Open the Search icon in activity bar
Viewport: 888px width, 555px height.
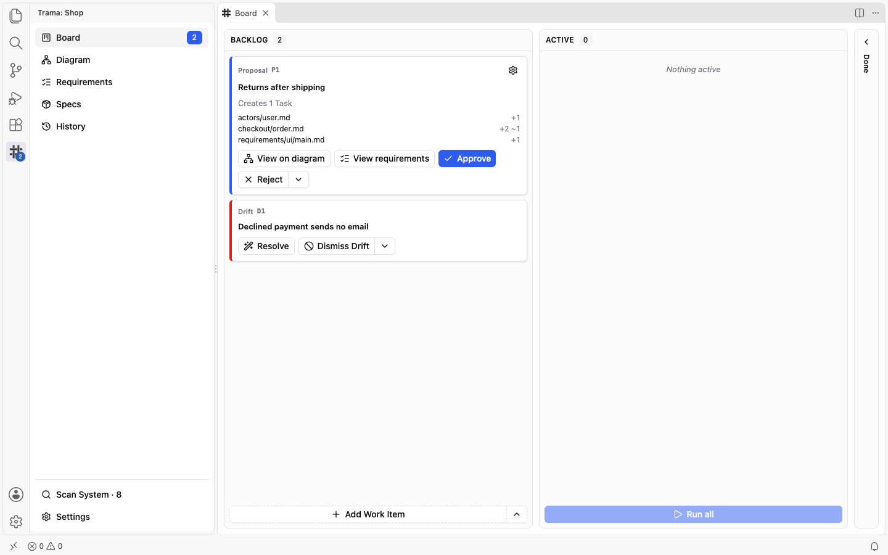[x=16, y=43]
